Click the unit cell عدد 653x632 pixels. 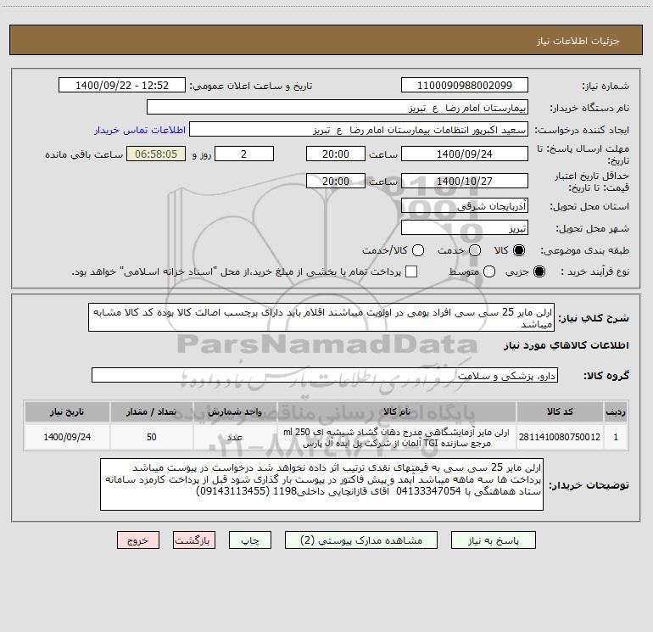tap(235, 437)
